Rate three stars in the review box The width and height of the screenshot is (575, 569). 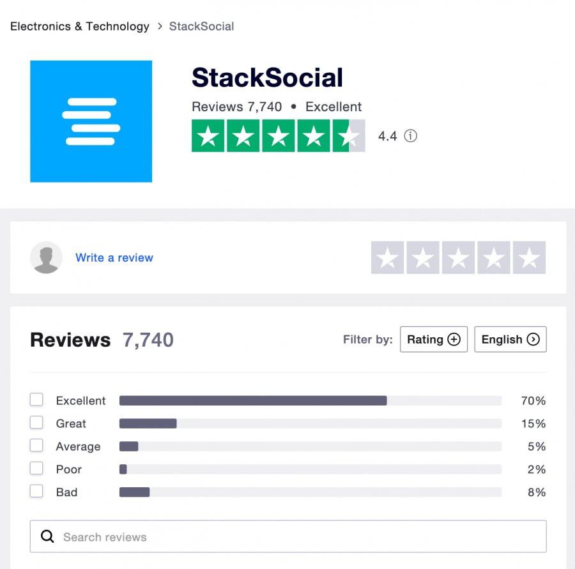click(458, 257)
